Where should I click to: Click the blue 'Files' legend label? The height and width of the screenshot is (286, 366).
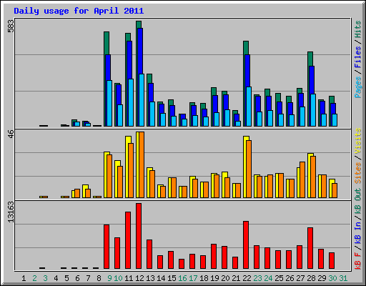click(x=358, y=57)
